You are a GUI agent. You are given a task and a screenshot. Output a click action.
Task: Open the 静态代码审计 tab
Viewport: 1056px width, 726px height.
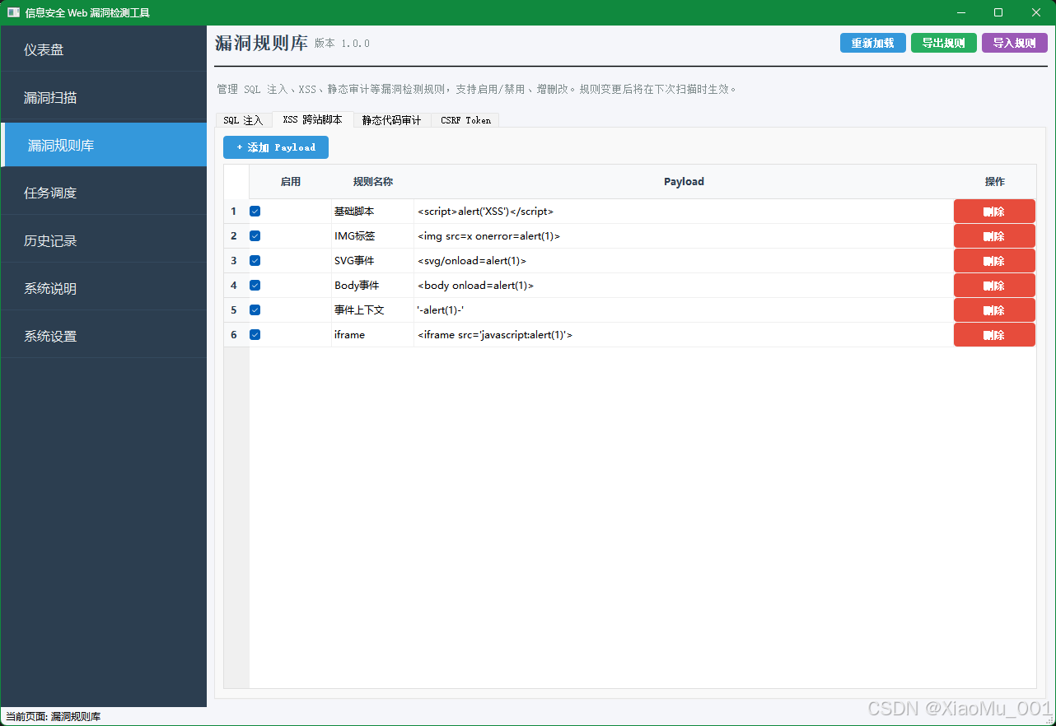pyautogui.click(x=392, y=120)
